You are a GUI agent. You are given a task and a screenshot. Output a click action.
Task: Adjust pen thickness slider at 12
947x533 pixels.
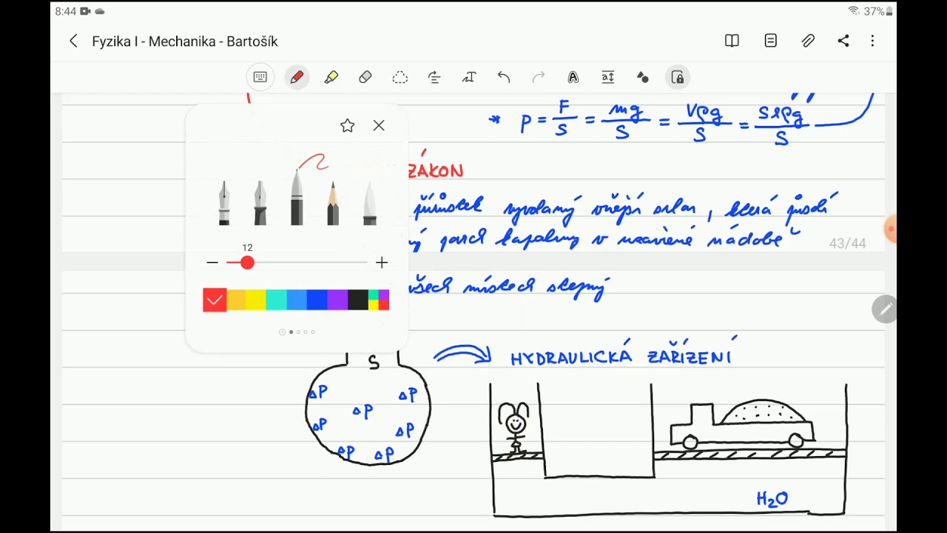click(247, 263)
